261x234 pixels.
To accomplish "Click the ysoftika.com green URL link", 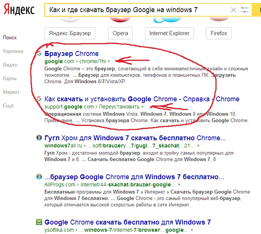I will point(59,230).
